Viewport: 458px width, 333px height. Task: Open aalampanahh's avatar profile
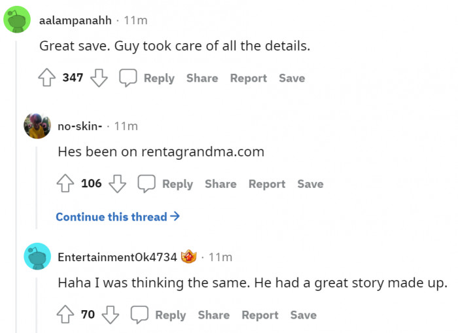tap(18, 20)
